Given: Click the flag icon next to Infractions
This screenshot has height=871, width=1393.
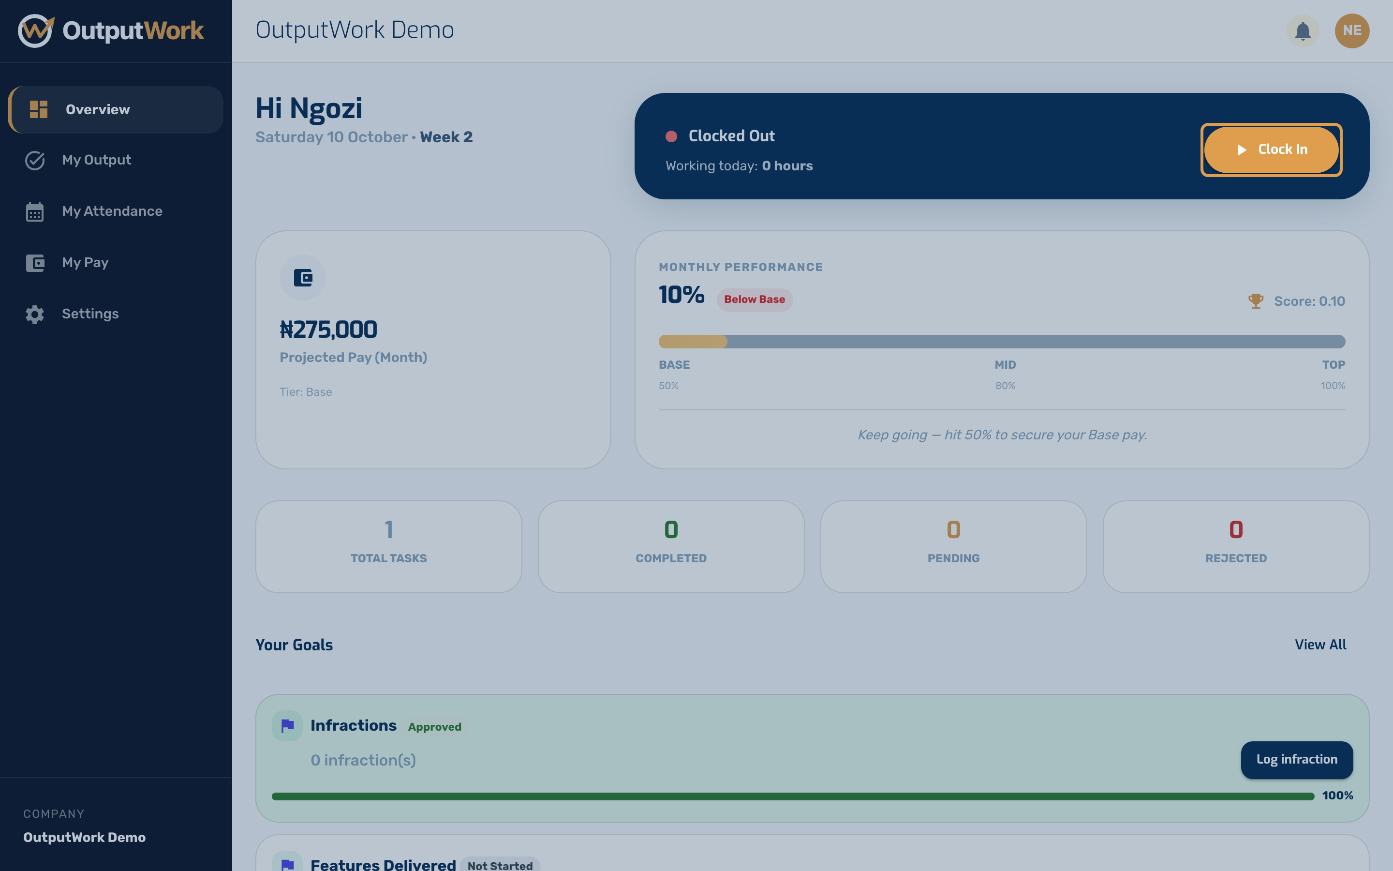Looking at the screenshot, I should (x=287, y=725).
